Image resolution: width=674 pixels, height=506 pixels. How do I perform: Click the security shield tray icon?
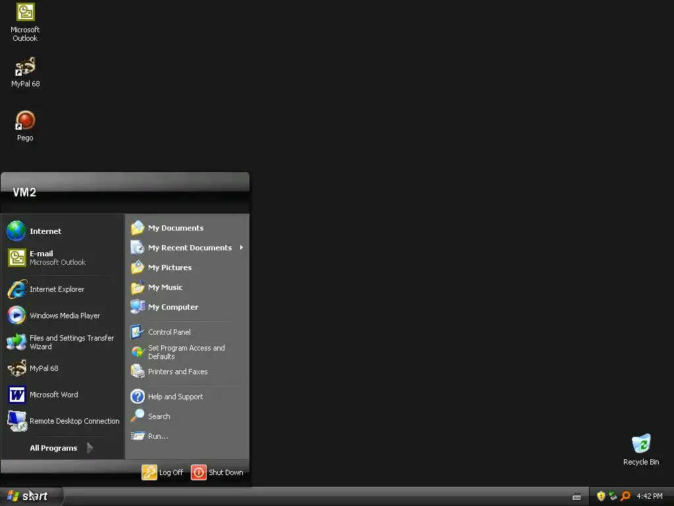pyautogui.click(x=601, y=496)
